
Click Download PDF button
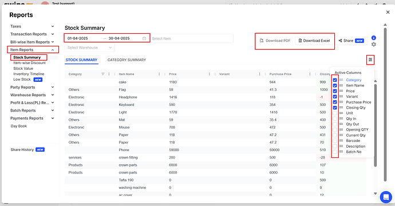coord(275,41)
